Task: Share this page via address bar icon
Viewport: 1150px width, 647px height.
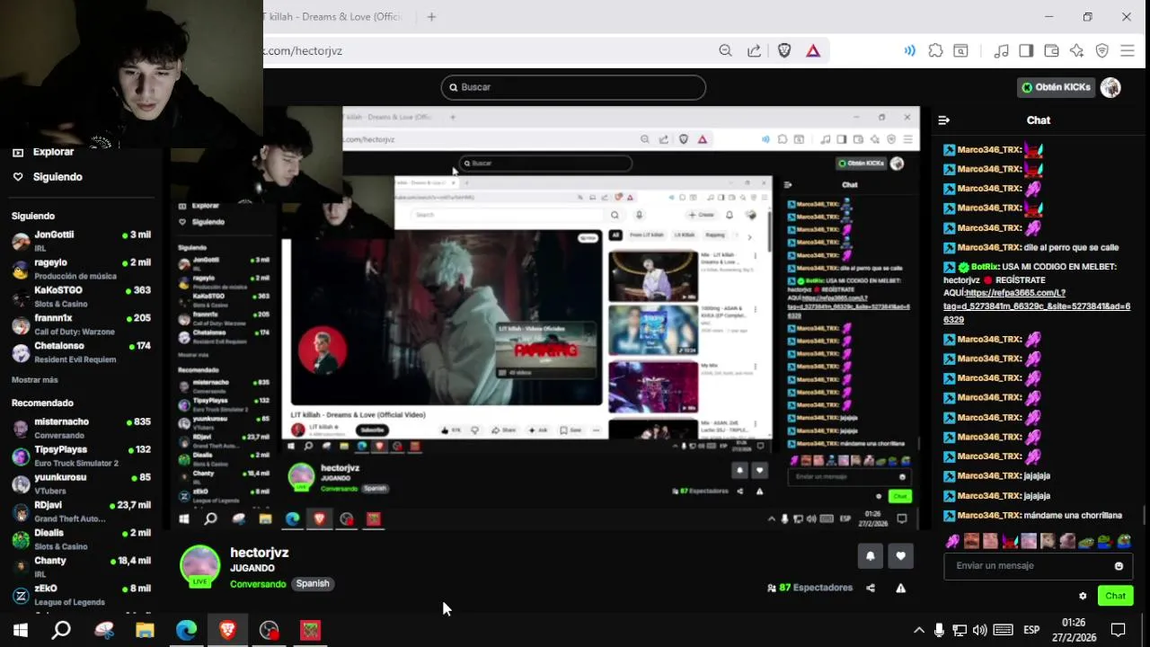Action: (754, 51)
